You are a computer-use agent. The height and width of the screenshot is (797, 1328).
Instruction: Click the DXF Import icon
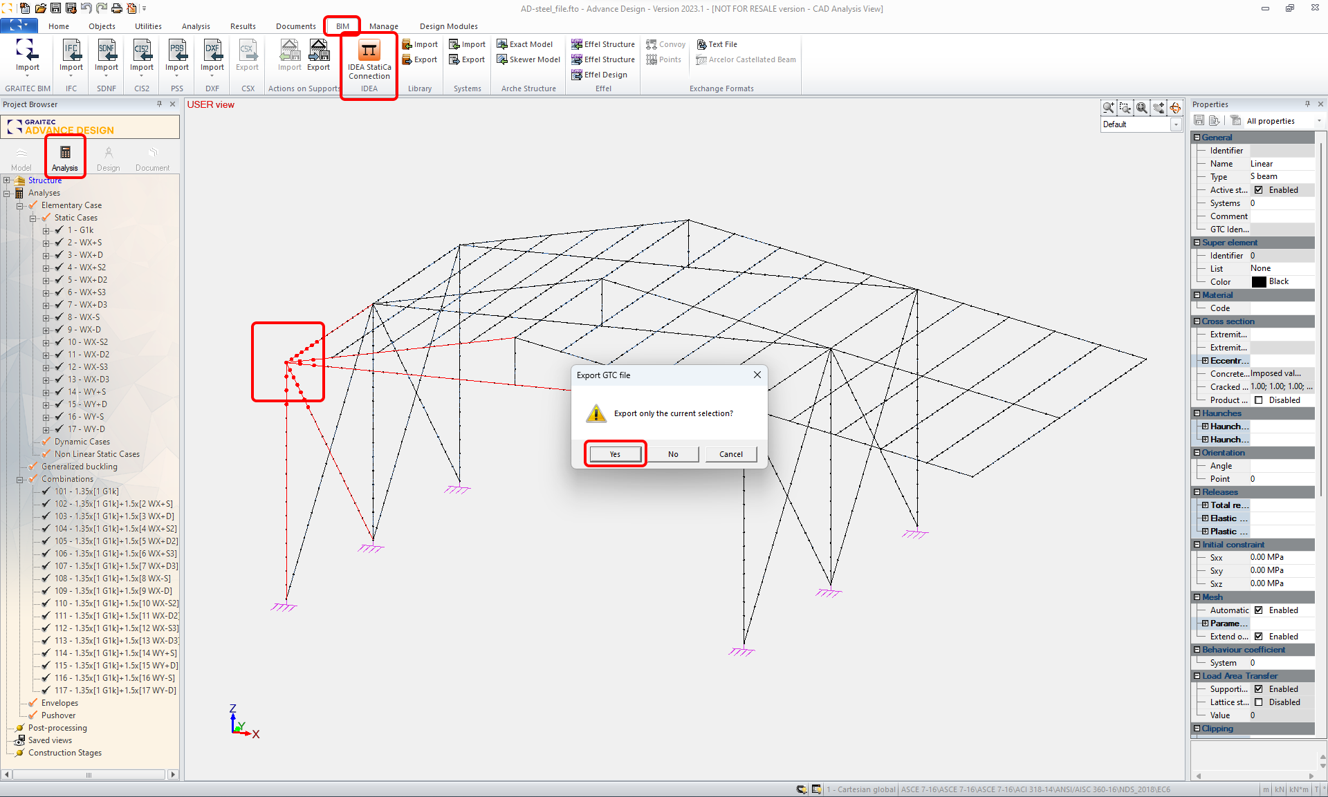tap(212, 50)
